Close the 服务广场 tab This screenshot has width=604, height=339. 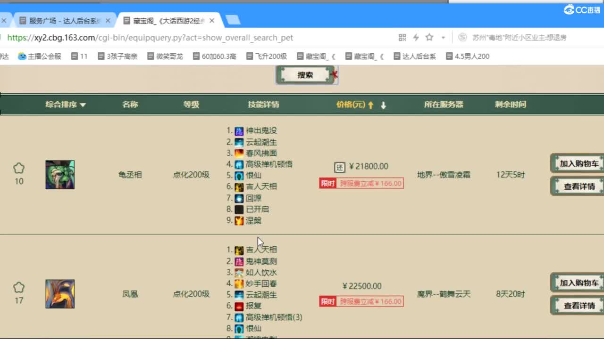pos(108,21)
